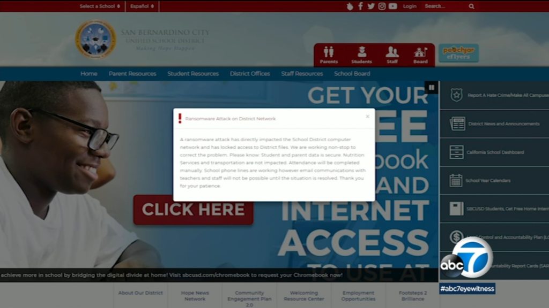Open About Our District tab
The width and height of the screenshot is (549, 308).
(x=140, y=293)
